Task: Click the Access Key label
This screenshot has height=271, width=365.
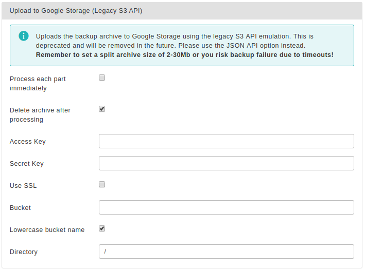Action: coord(28,142)
